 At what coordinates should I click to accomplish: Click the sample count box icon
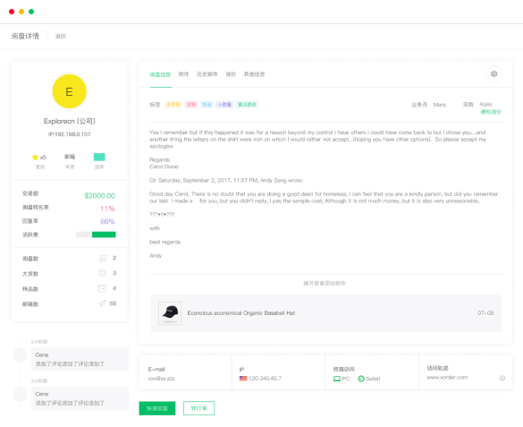(x=103, y=288)
